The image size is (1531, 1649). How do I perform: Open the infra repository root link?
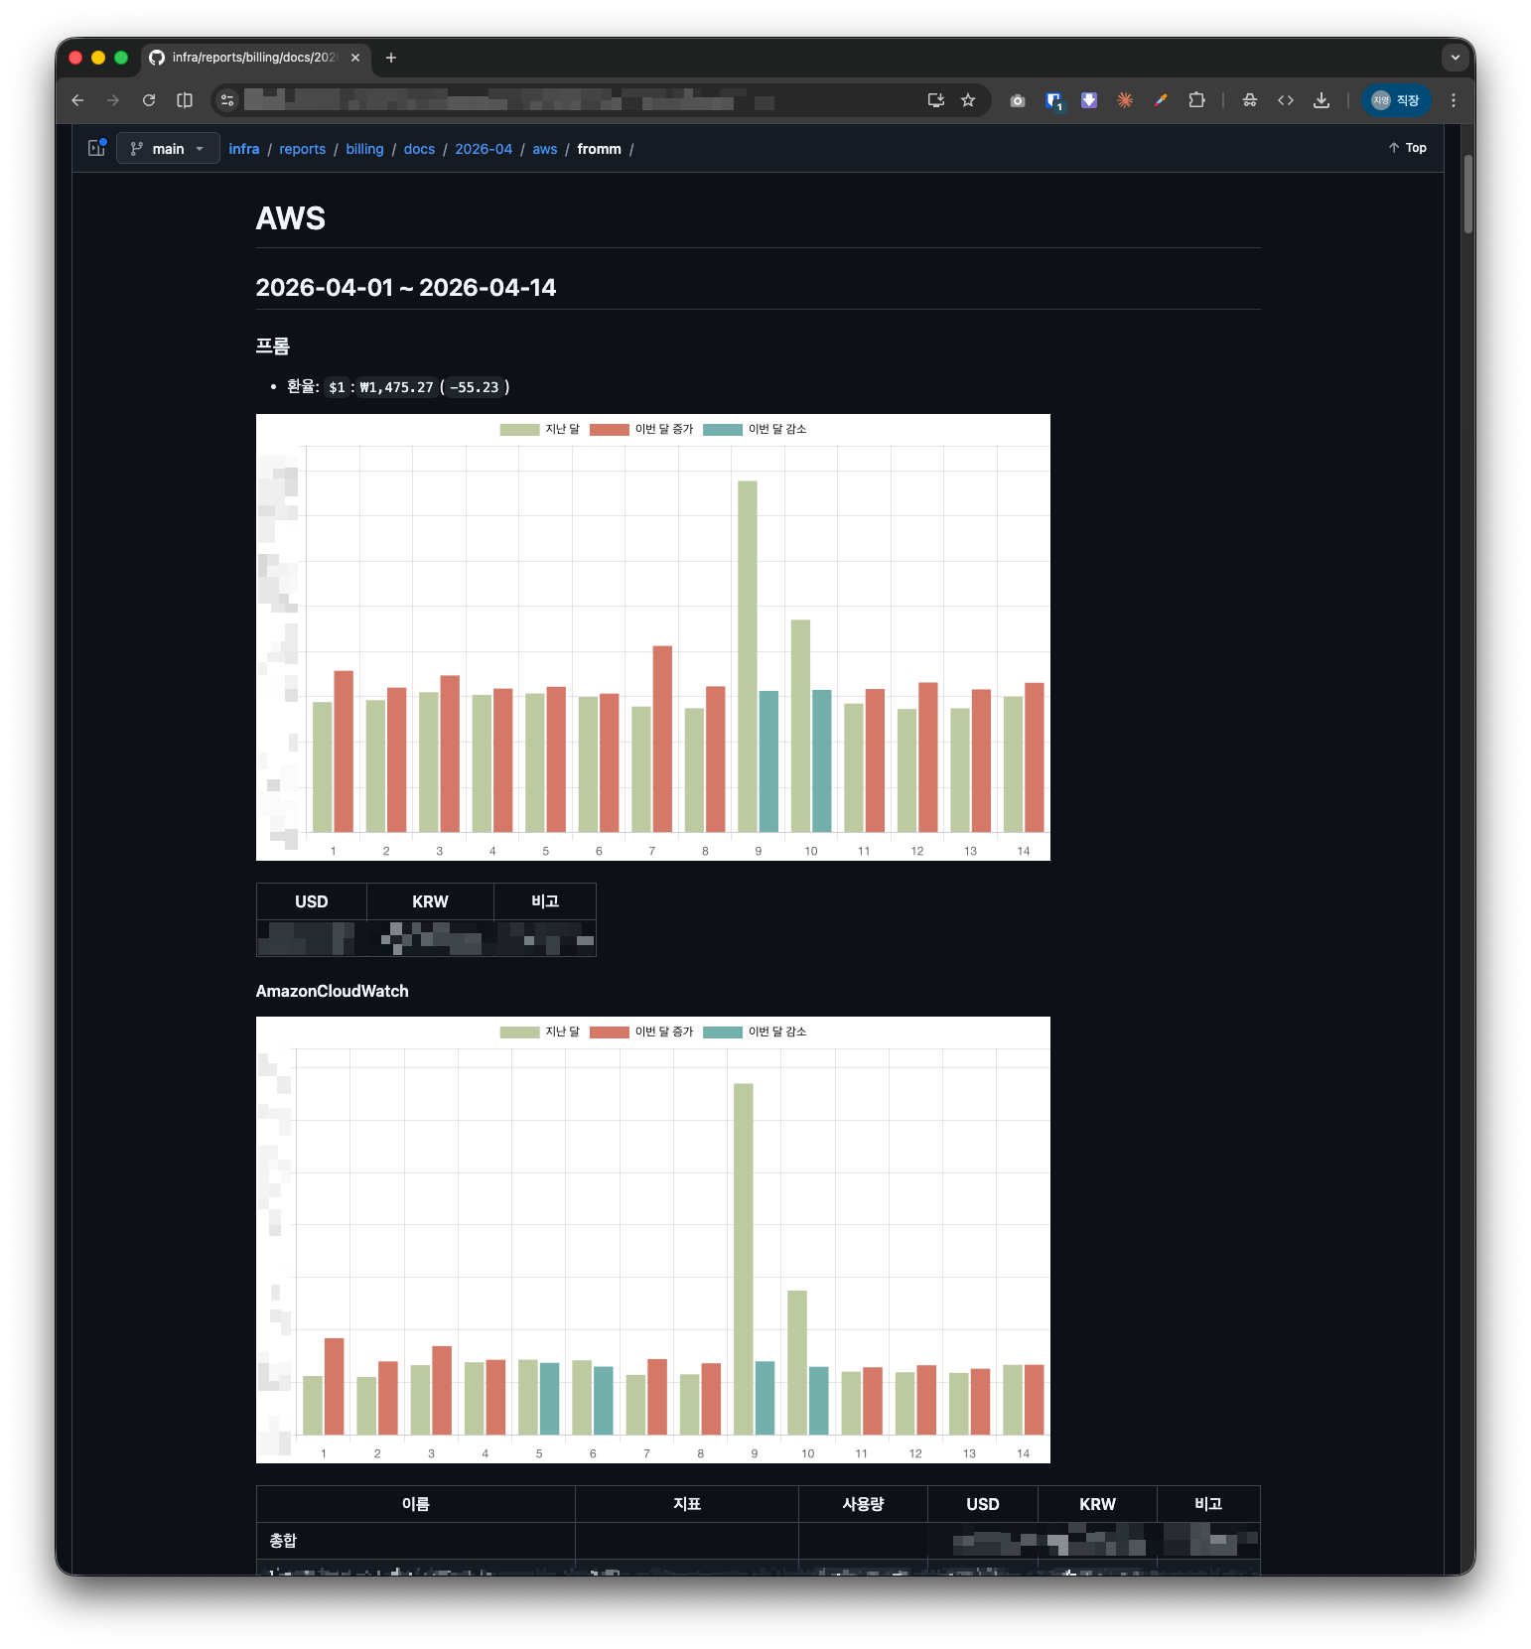point(243,149)
